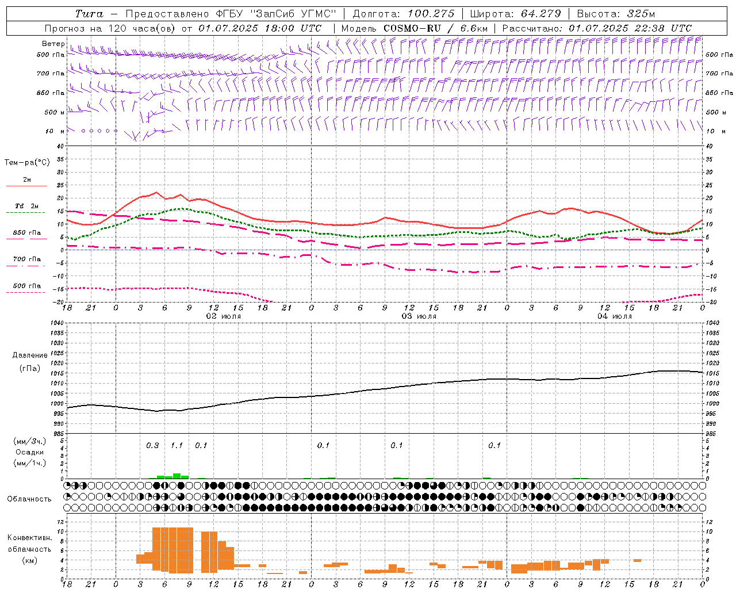The width and height of the screenshot is (736, 589).
Task: Click the "Облачность" cloud cover label
Action: [29, 499]
